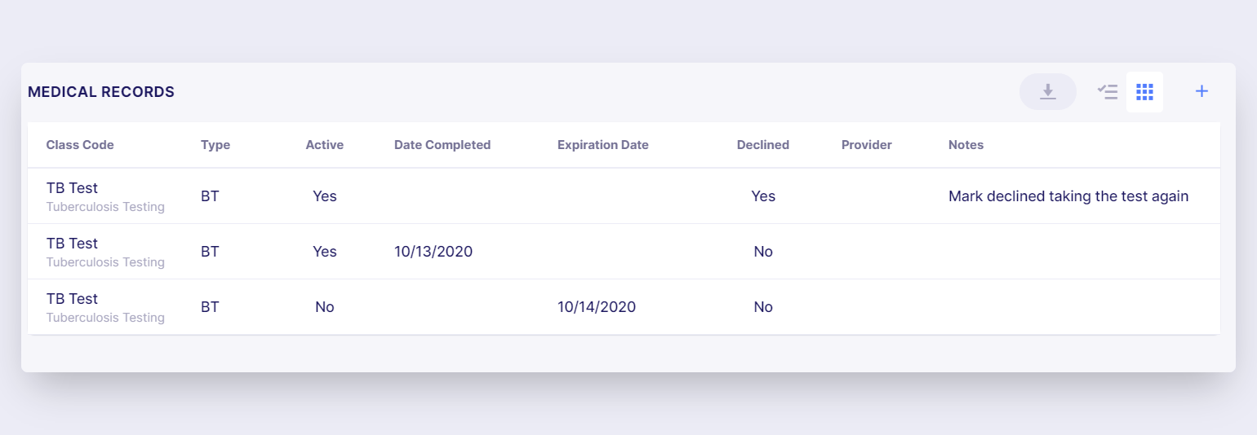Click the download records icon
The image size is (1257, 435).
(x=1048, y=92)
